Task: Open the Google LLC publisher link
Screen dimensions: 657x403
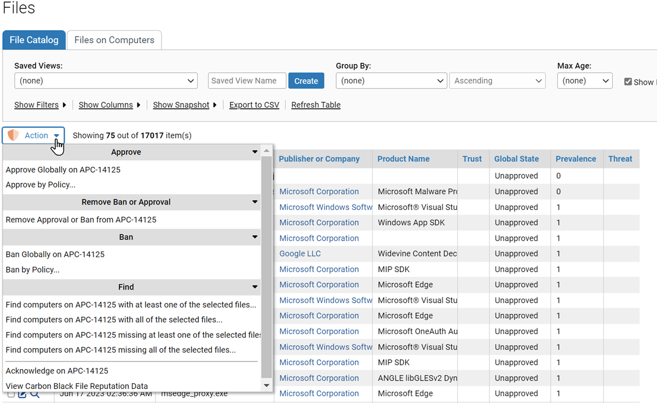Action: click(299, 253)
